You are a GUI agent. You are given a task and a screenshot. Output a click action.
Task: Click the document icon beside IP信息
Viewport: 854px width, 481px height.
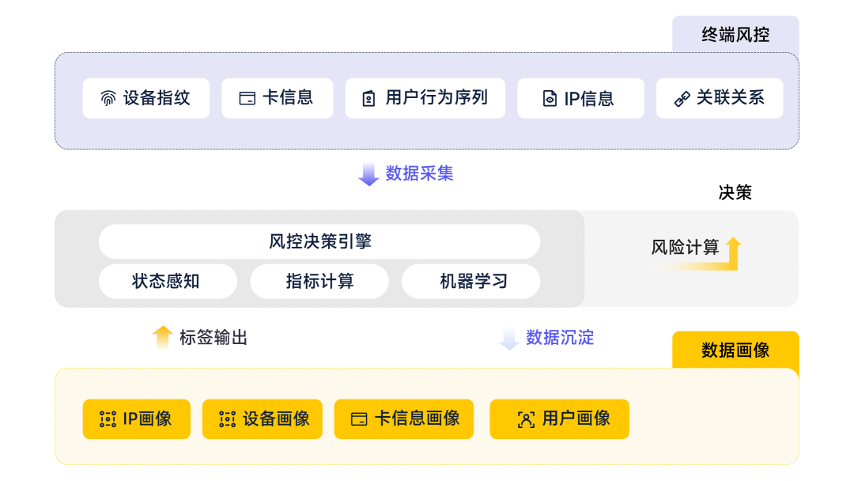pyautogui.click(x=550, y=99)
